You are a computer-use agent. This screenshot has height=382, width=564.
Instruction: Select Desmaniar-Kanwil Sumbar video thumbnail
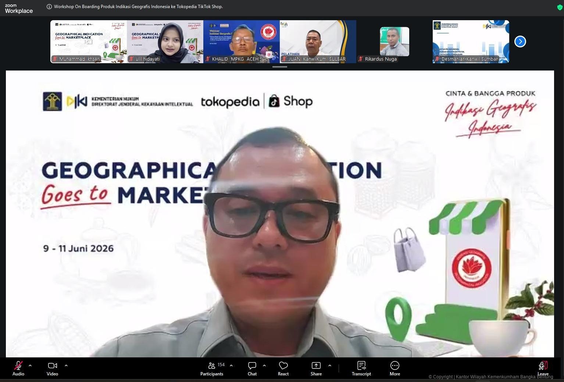(x=471, y=42)
